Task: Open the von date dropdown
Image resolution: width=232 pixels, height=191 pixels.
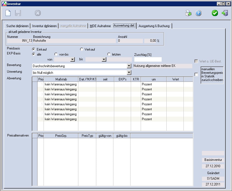Action: tap(73, 59)
